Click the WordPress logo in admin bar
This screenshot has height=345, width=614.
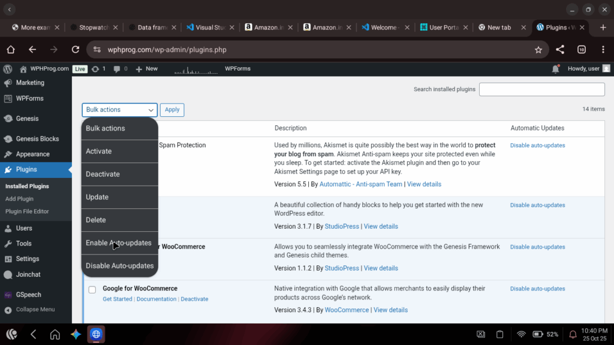coord(8,69)
